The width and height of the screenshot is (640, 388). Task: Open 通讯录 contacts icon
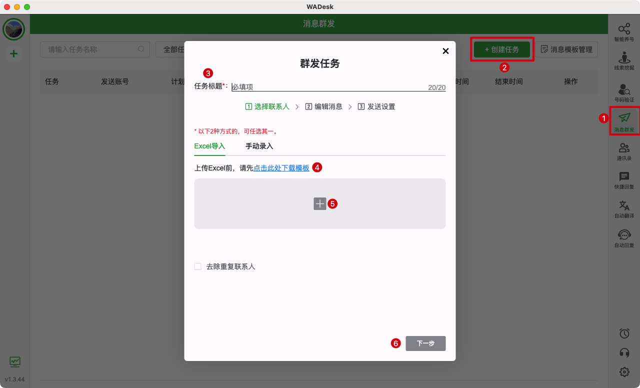tap(624, 151)
